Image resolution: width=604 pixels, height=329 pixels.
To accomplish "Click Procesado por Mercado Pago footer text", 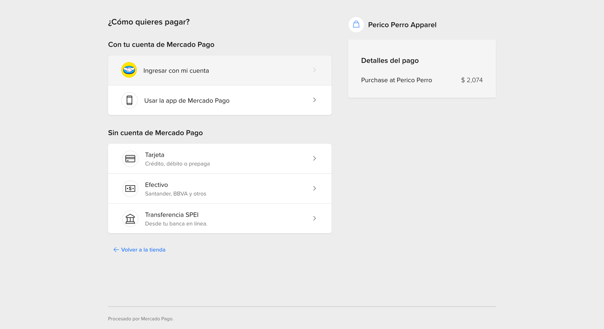I will (x=141, y=319).
